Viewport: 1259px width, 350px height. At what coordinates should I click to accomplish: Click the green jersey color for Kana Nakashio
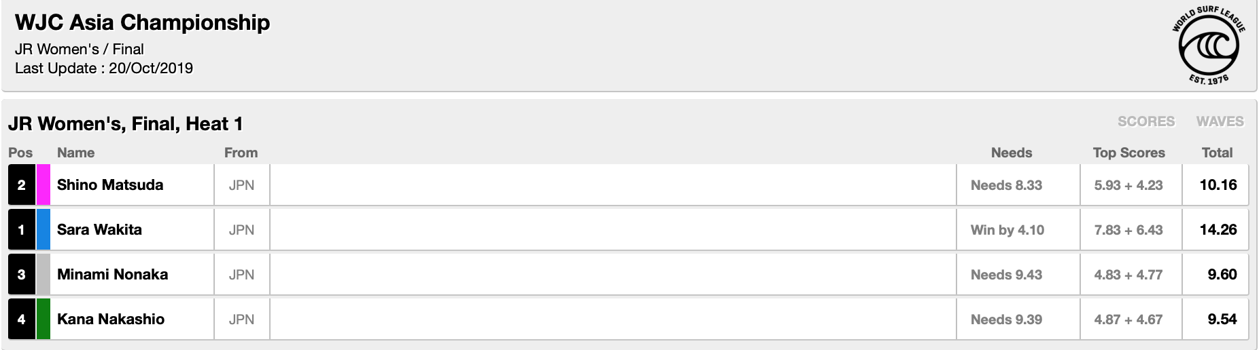[x=43, y=319]
